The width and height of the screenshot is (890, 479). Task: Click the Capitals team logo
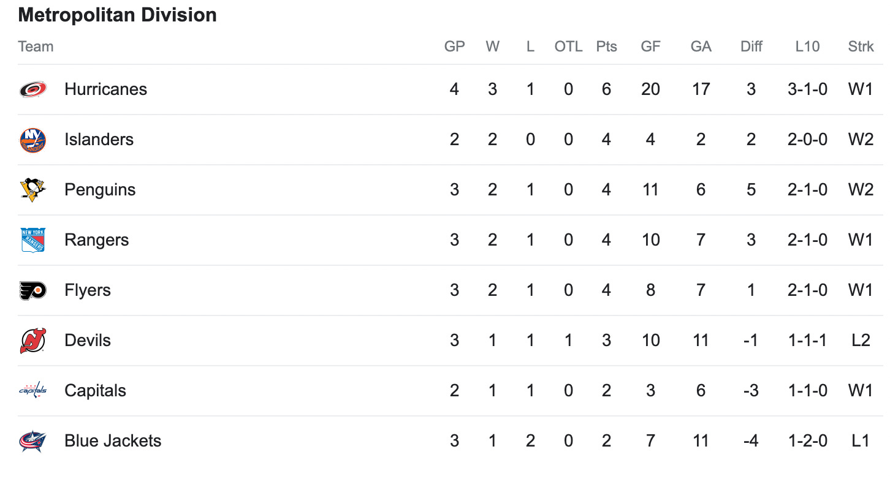pos(32,391)
